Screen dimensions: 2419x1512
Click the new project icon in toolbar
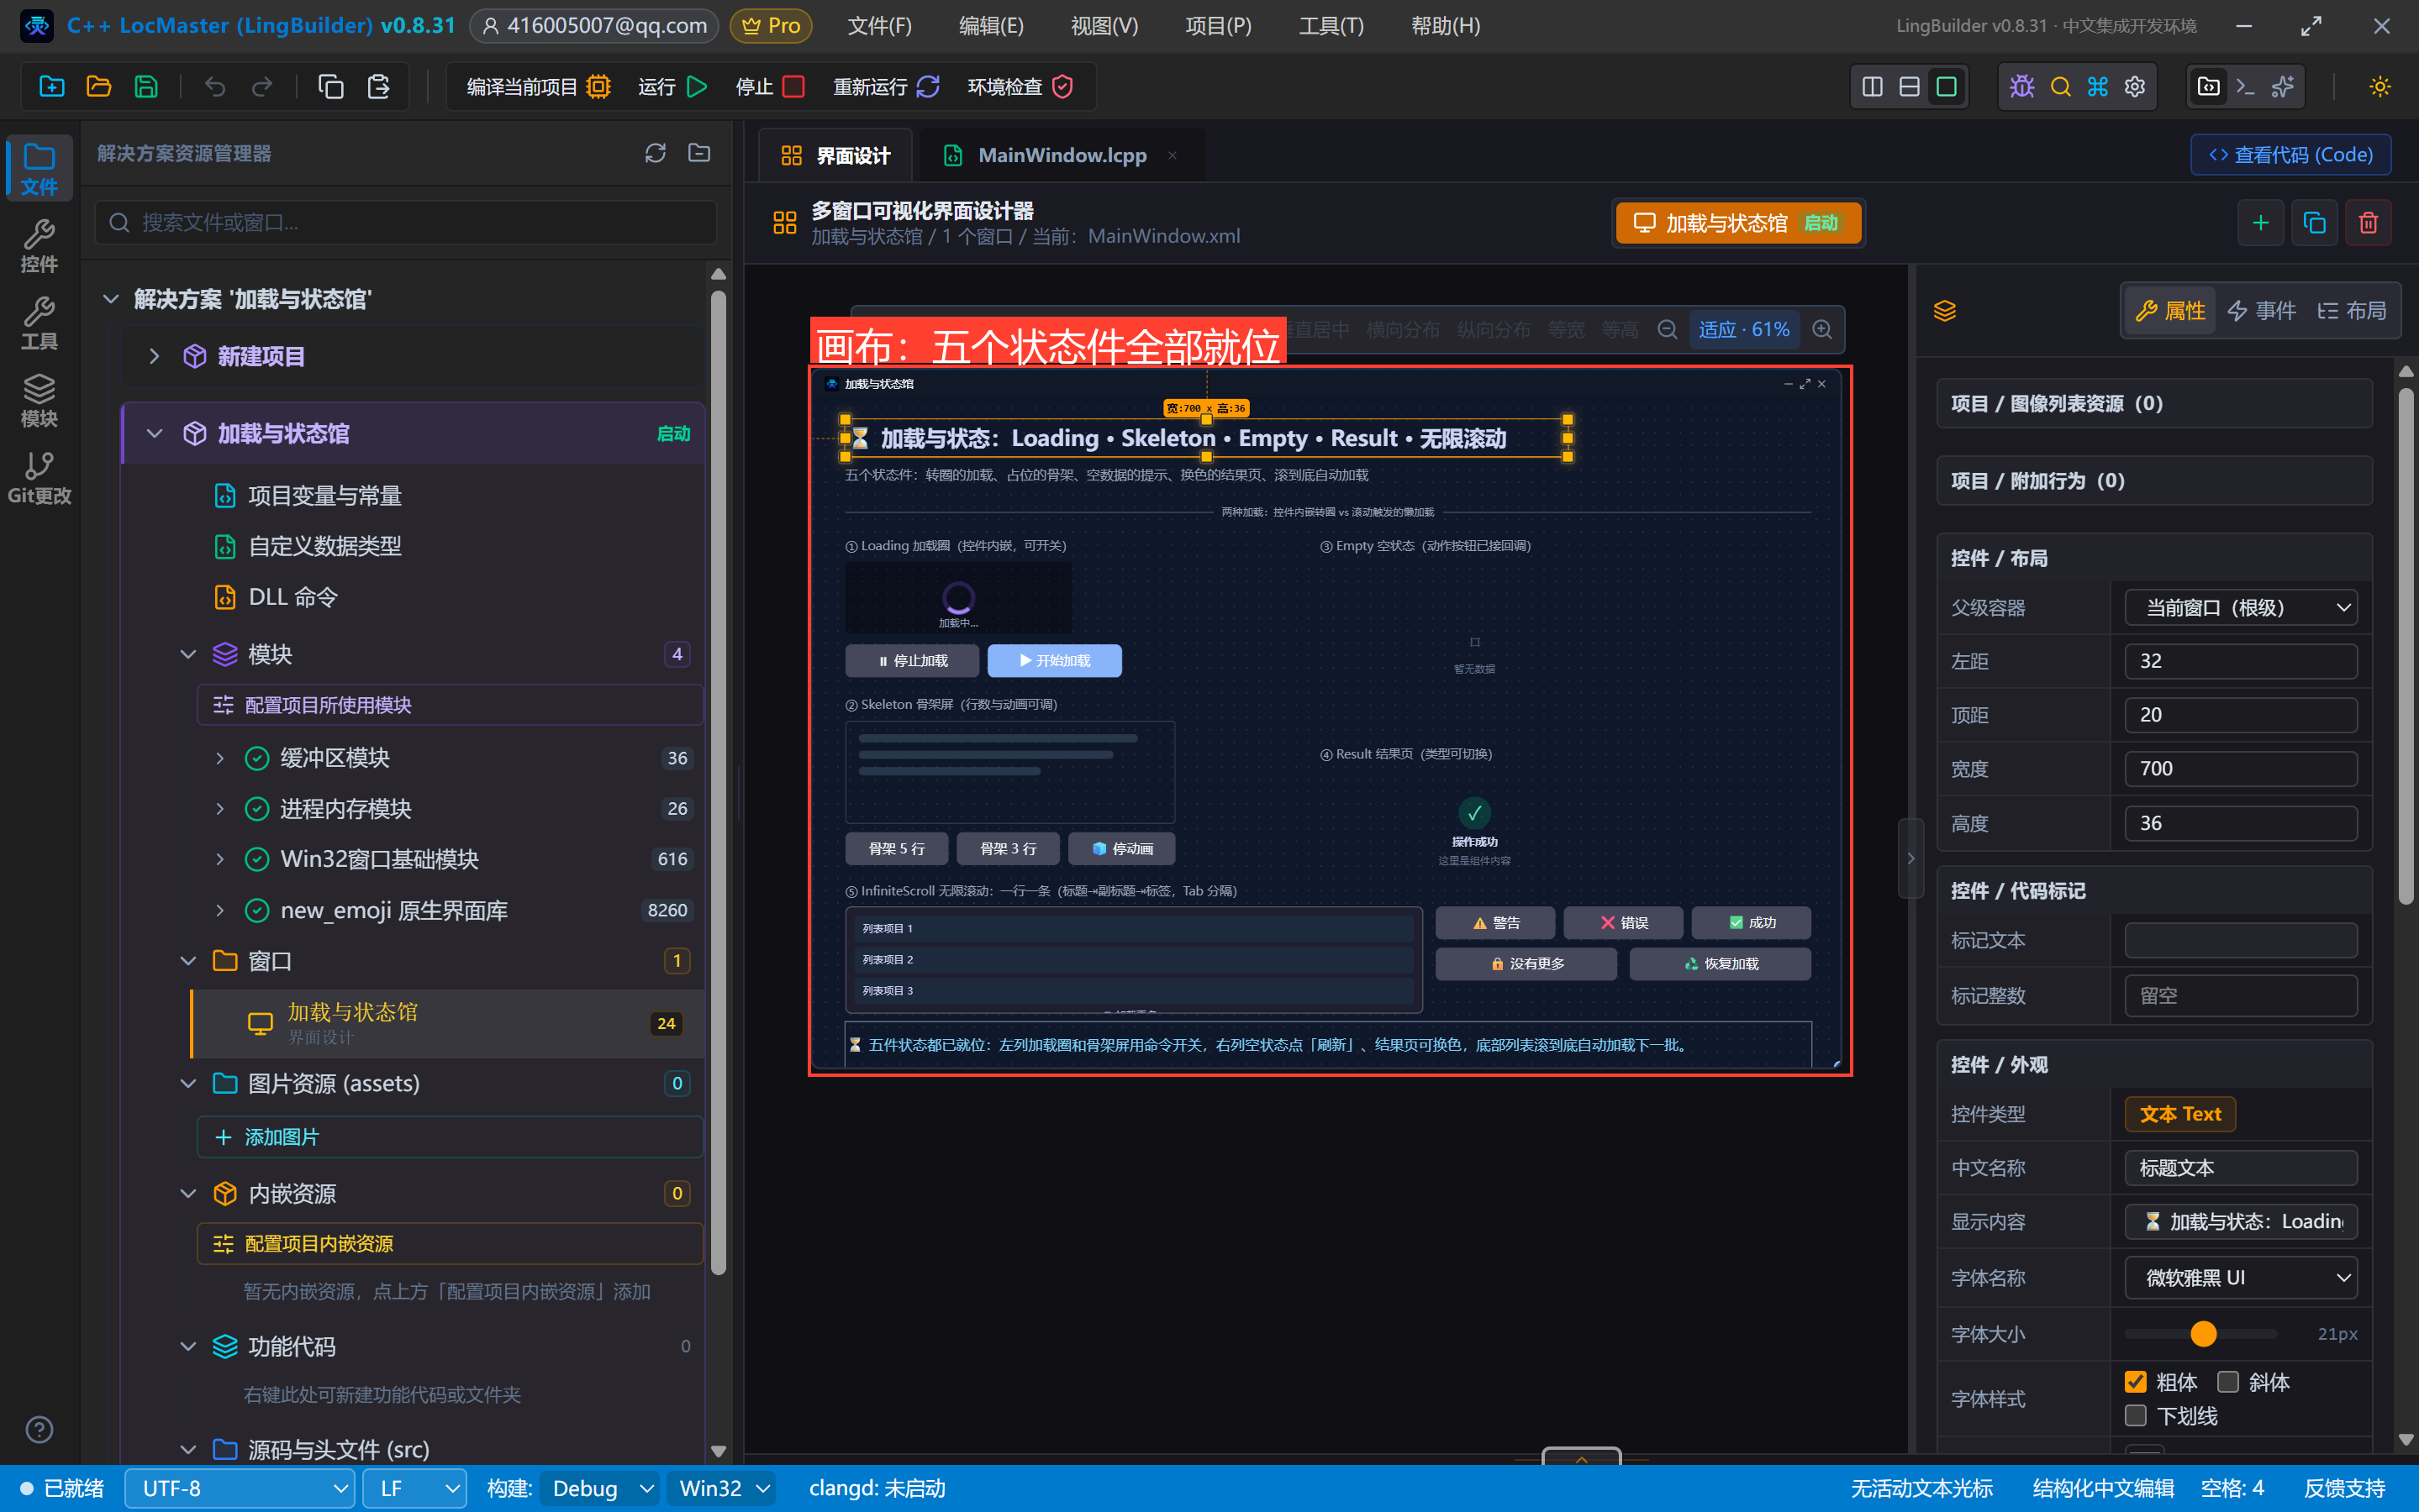coord(52,86)
